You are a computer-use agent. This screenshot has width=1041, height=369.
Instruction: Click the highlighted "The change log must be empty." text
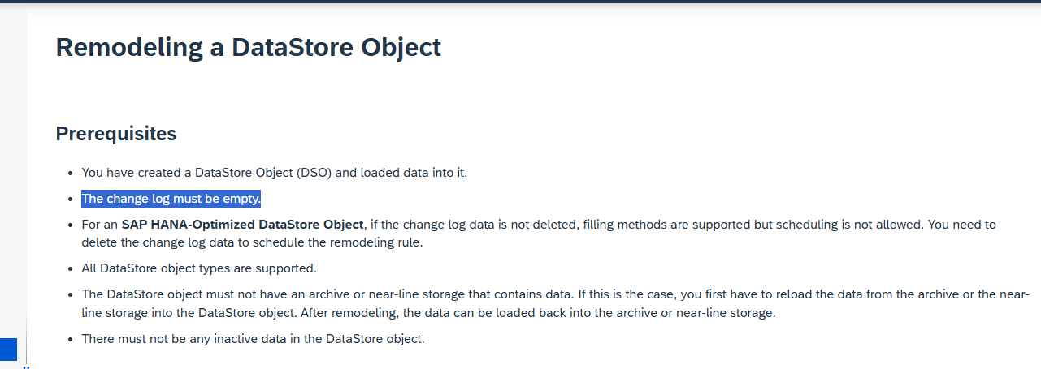click(x=171, y=200)
